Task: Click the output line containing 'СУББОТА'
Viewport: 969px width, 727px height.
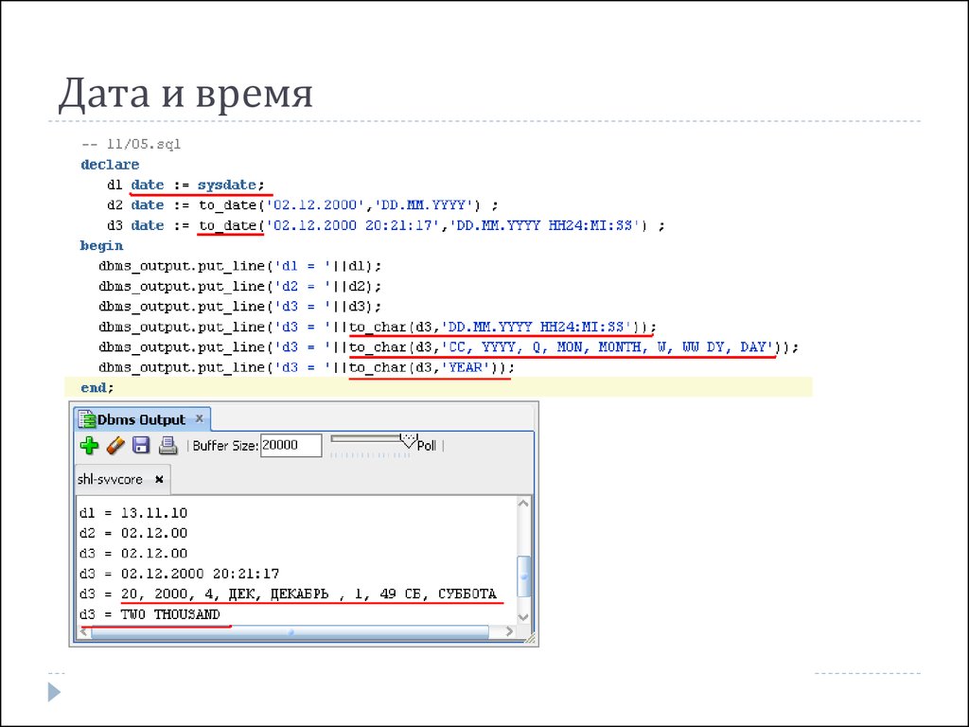Action: (288, 594)
